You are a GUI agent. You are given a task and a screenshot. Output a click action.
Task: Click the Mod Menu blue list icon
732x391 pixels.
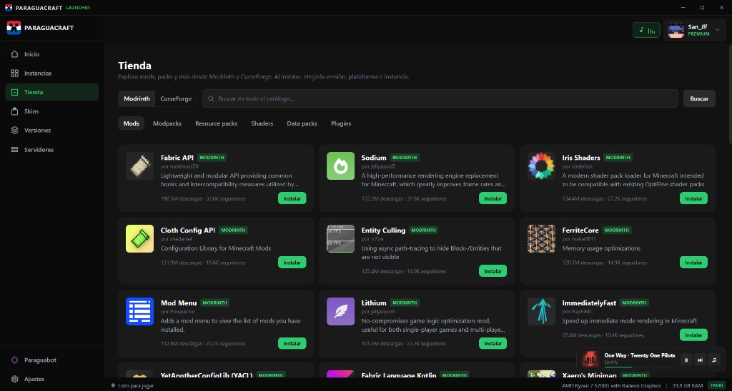pos(139,311)
